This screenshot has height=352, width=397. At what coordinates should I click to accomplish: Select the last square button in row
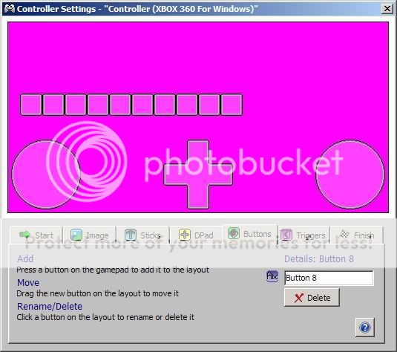click(x=232, y=105)
